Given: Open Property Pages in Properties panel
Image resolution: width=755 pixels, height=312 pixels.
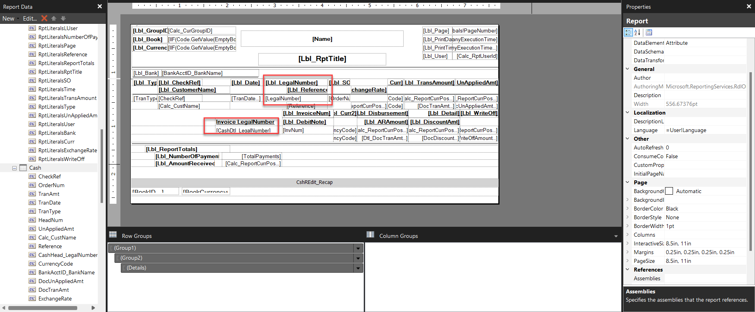Looking at the screenshot, I should pyautogui.click(x=649, y=33).
